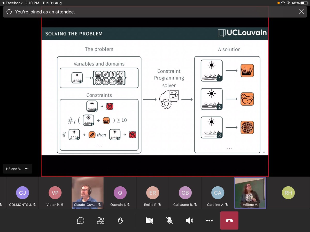
Task: Dismiss the attendee notification banner
Action: pyautogui.click(x=301, y=12)
